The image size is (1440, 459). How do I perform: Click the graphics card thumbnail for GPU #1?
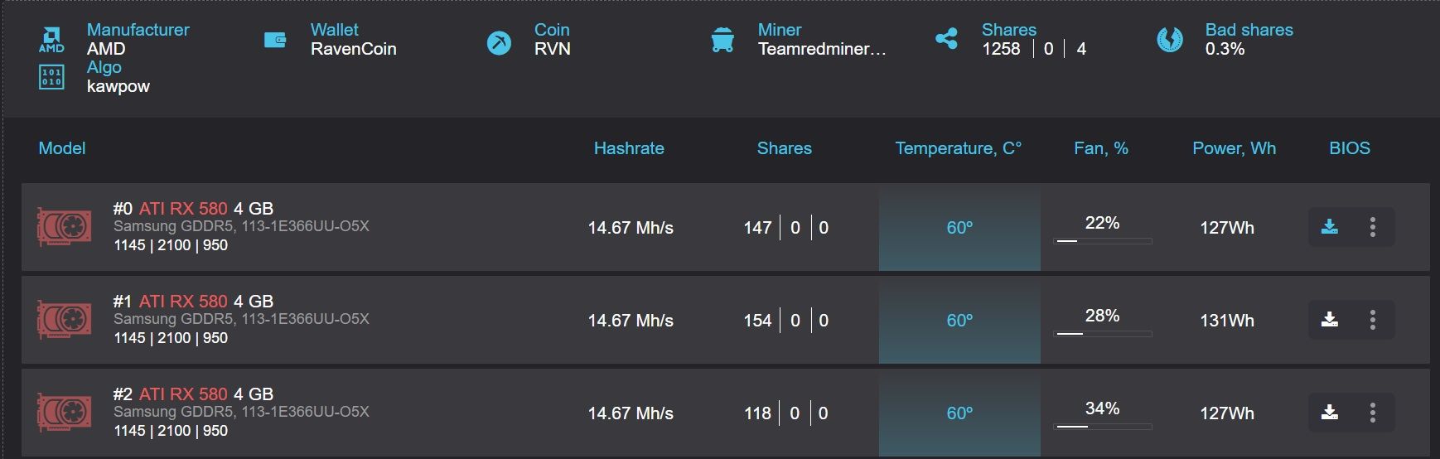64,320
